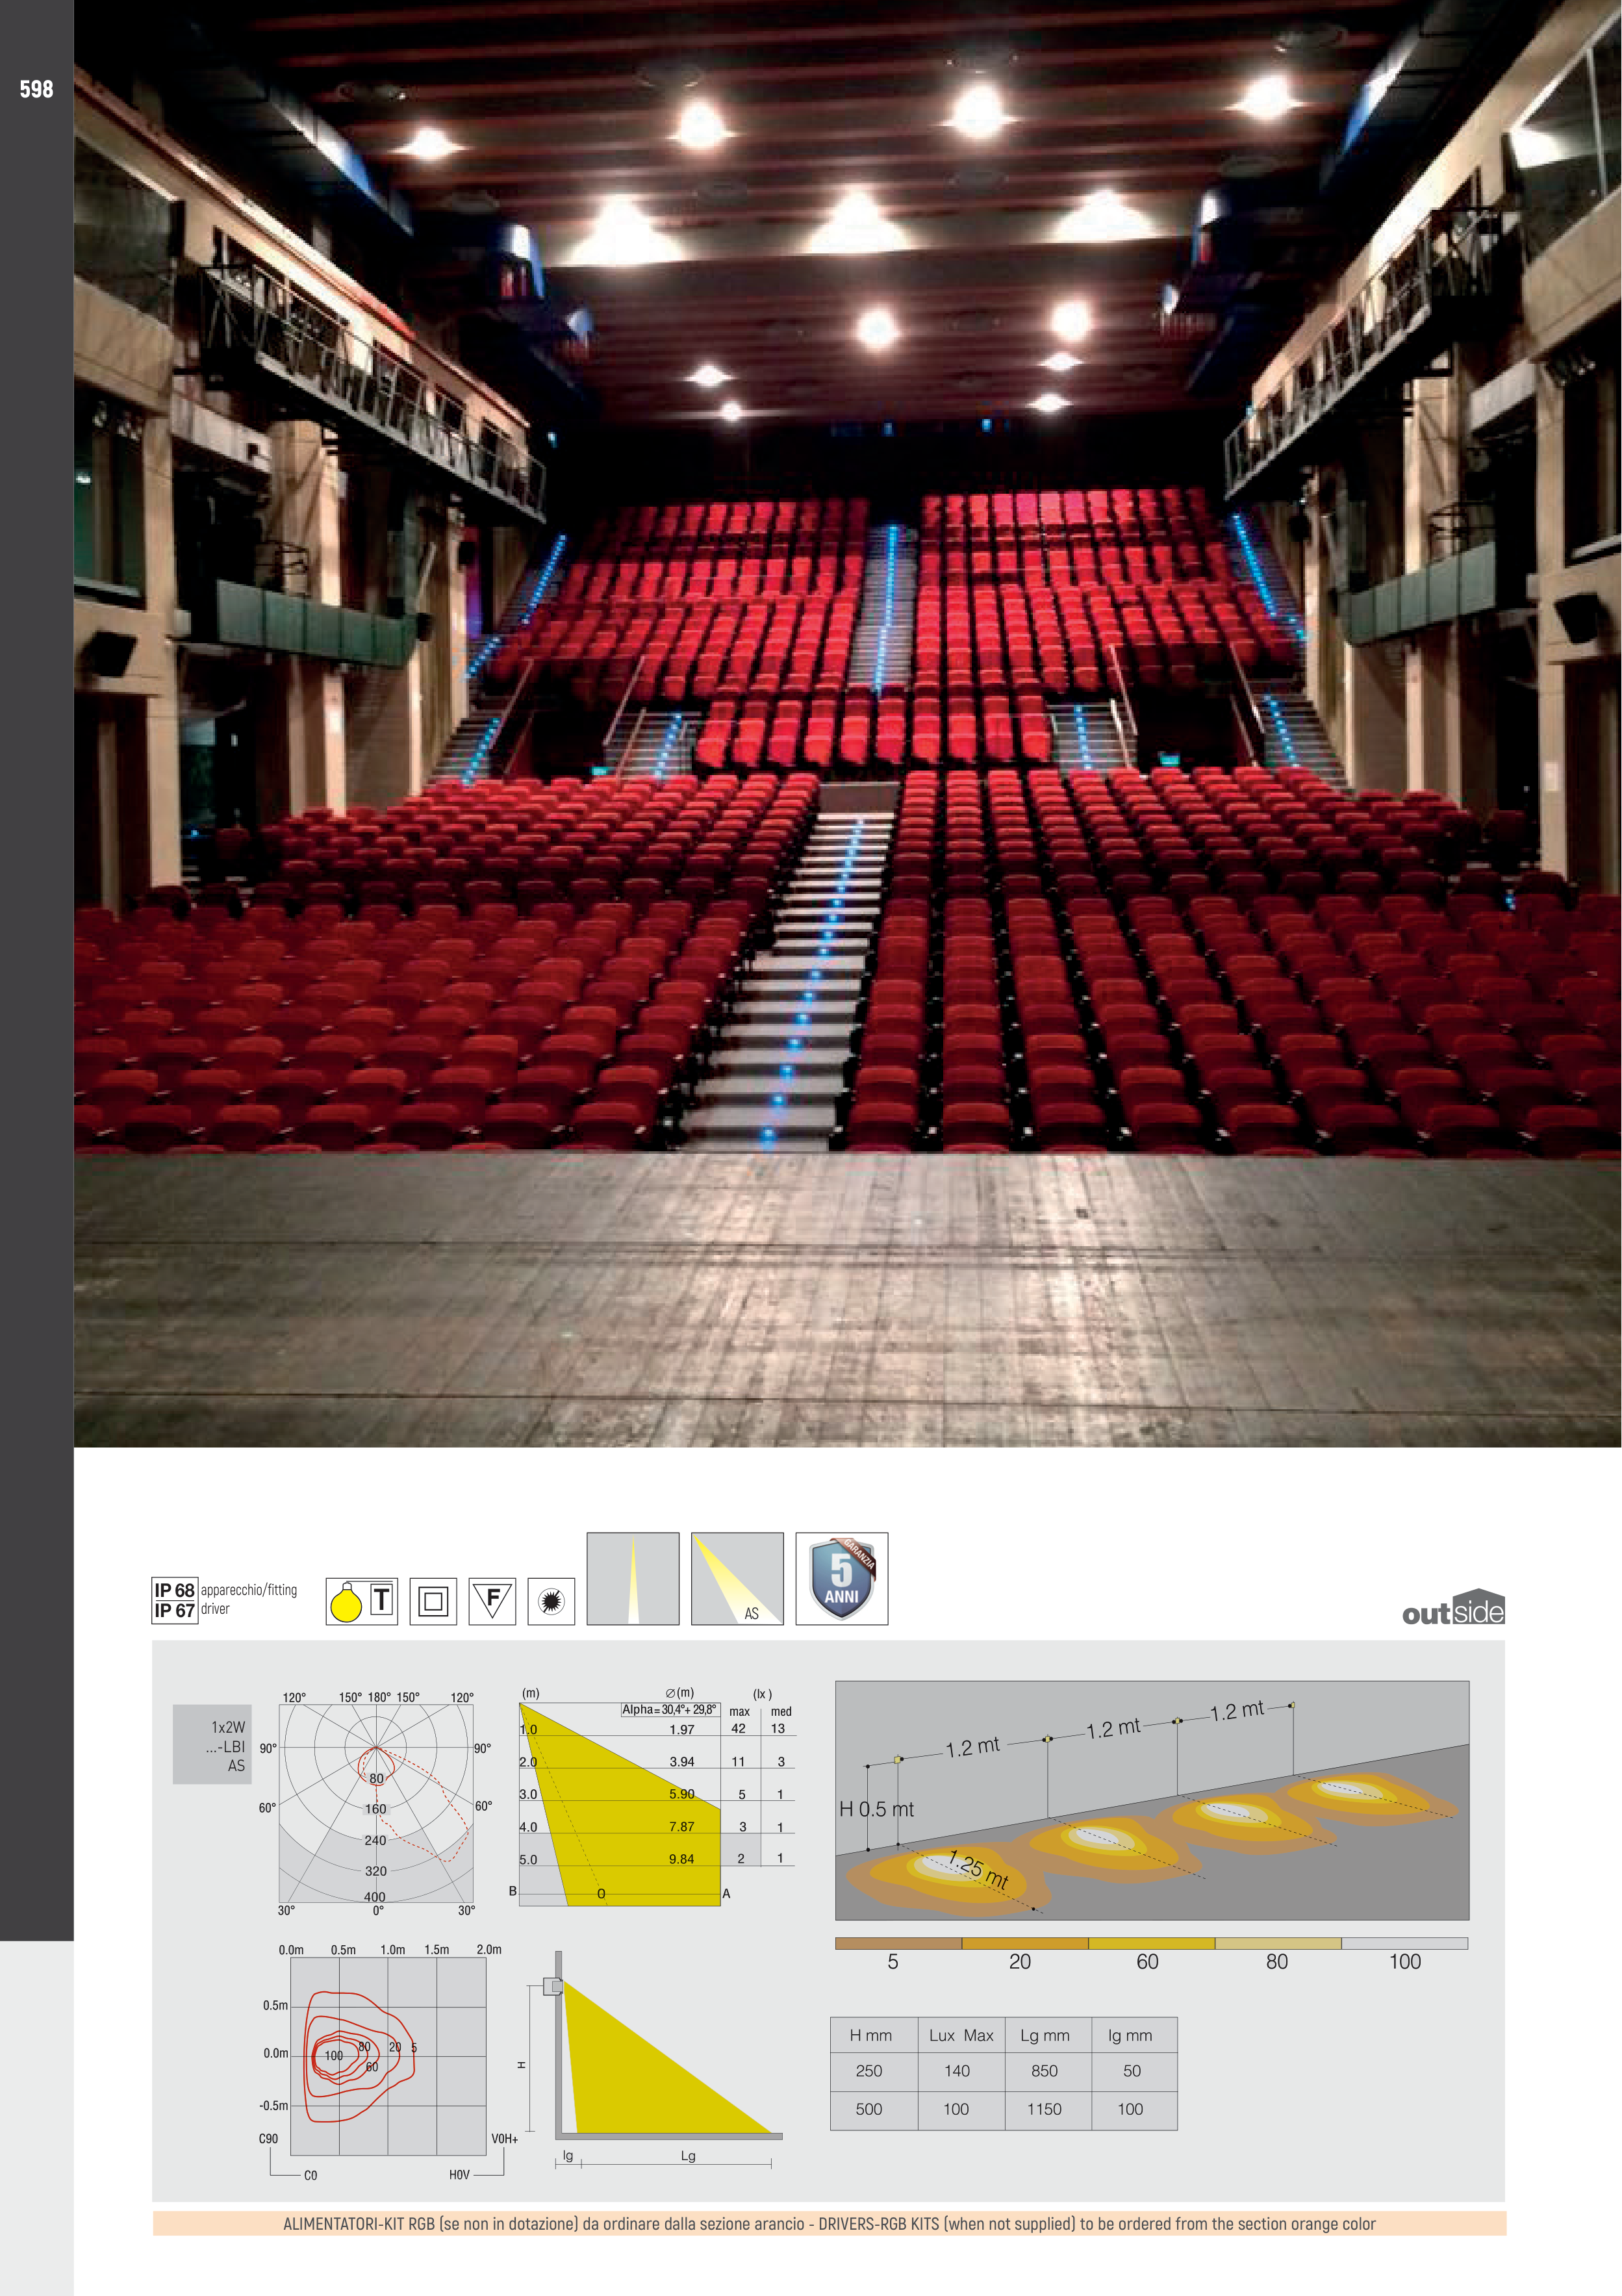Click the yellow lamp T symbol icon

pos(361,1601)
